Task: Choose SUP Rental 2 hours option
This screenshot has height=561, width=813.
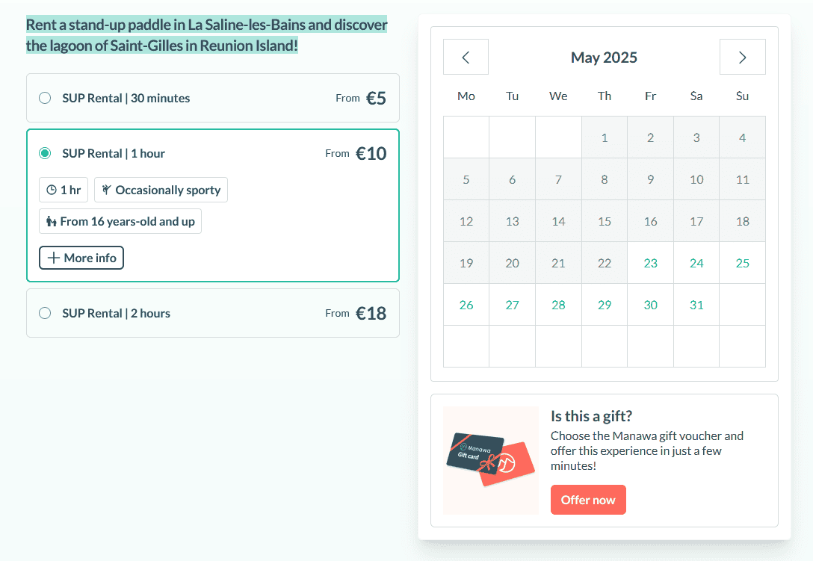Action: (x=45, y=313)
